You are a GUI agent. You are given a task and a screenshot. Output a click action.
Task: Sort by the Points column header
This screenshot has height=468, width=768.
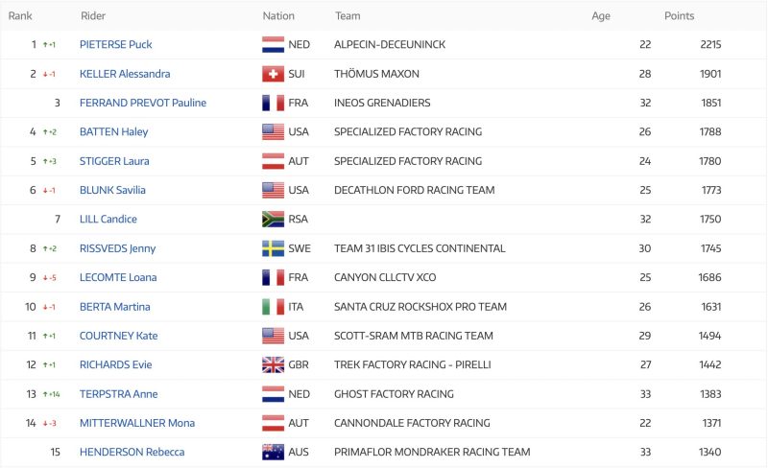679,15
